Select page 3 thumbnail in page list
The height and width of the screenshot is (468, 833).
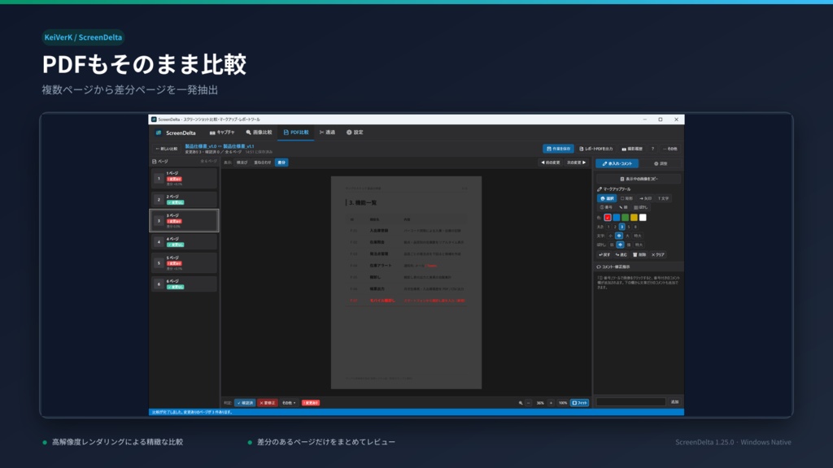[x=184, y=220]
